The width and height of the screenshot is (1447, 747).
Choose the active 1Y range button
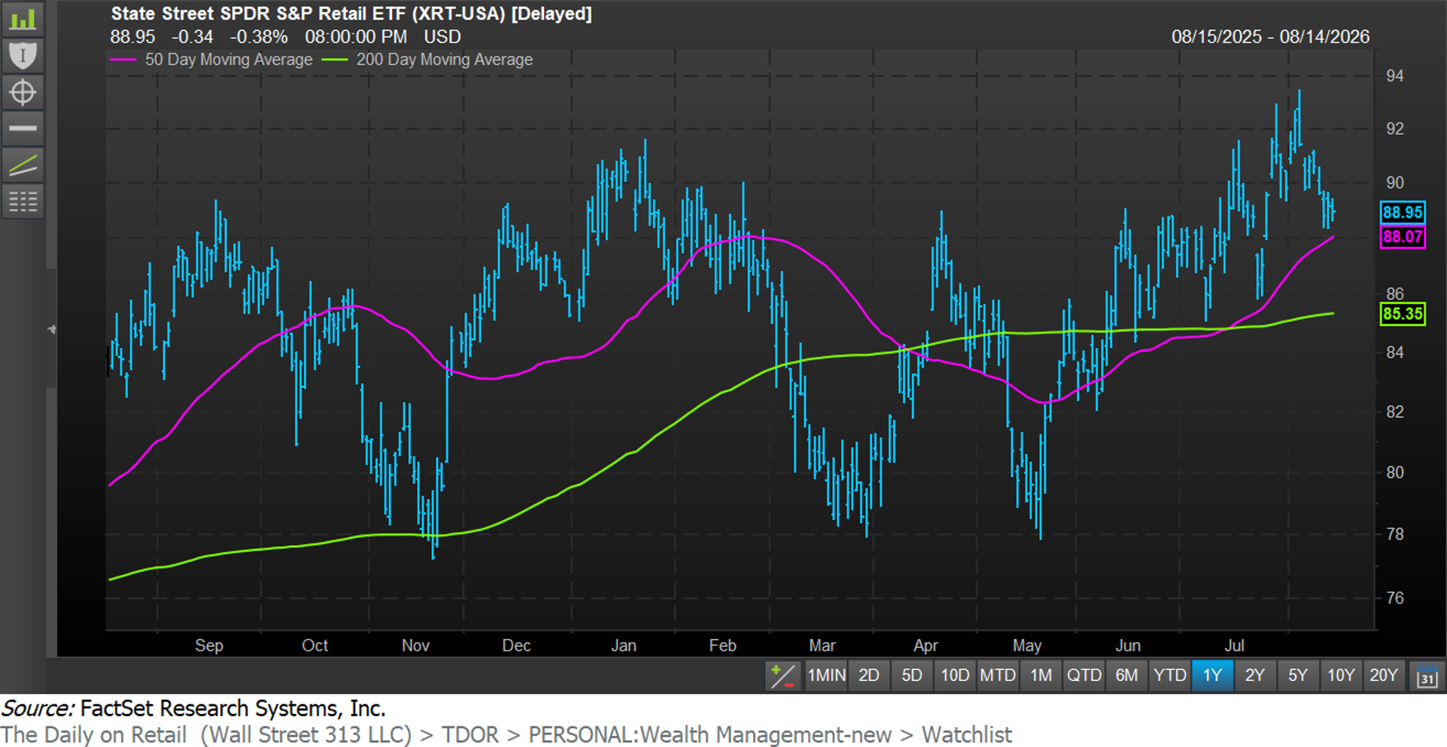[x=1212, y=675]
